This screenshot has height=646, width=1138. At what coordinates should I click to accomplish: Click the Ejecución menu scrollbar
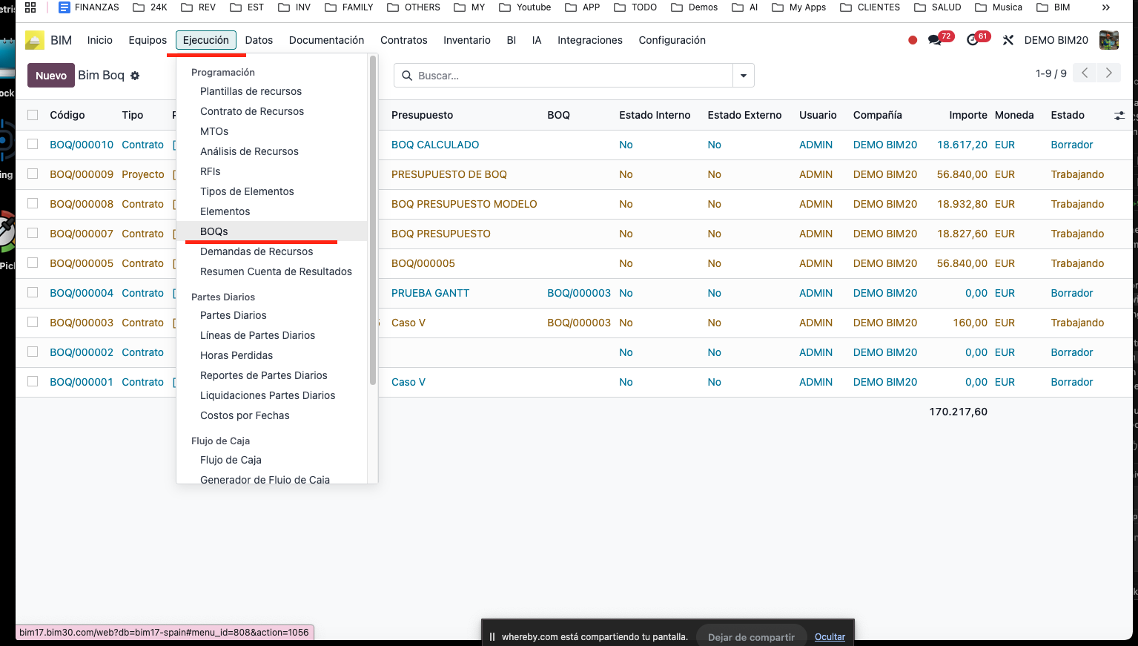click(x=372, y=223)
